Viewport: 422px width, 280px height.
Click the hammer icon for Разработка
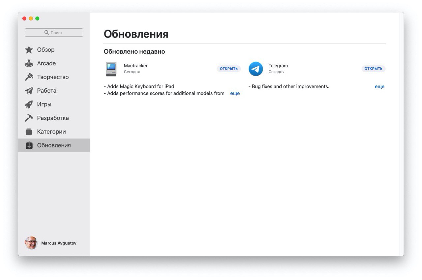[29, 118]
